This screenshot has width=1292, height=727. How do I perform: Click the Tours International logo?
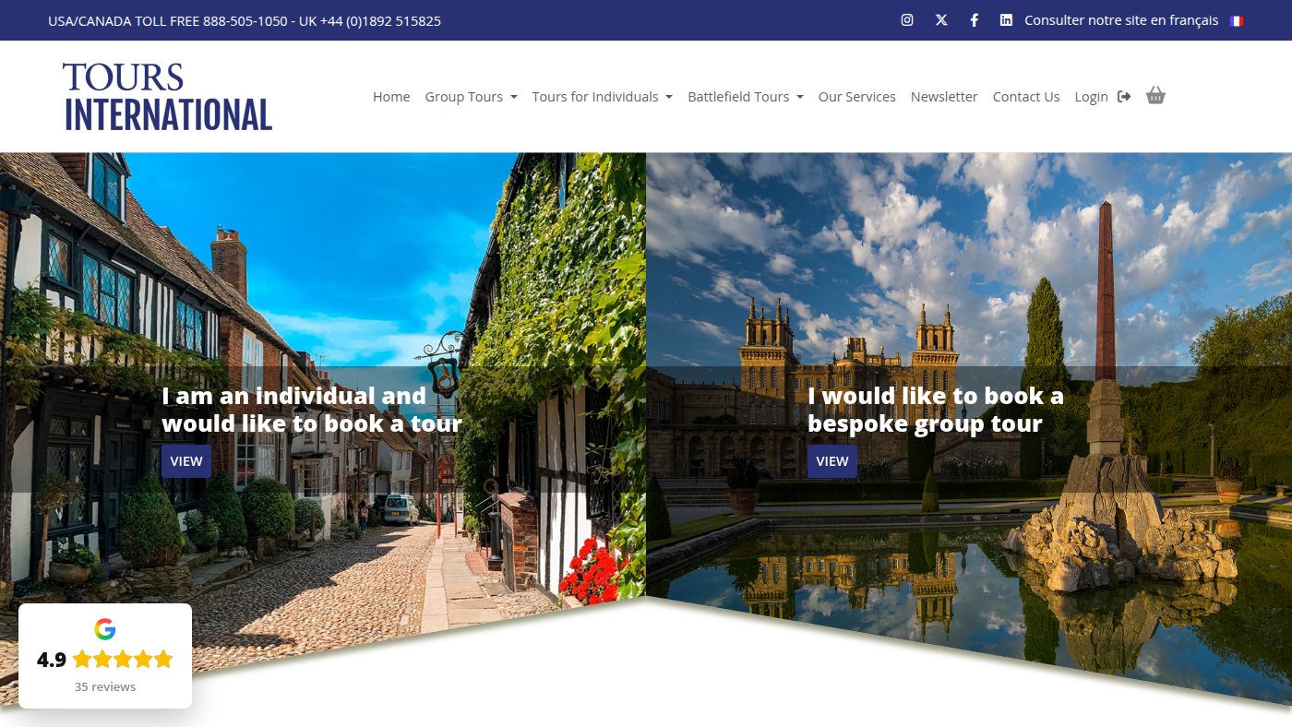point(167,97)
